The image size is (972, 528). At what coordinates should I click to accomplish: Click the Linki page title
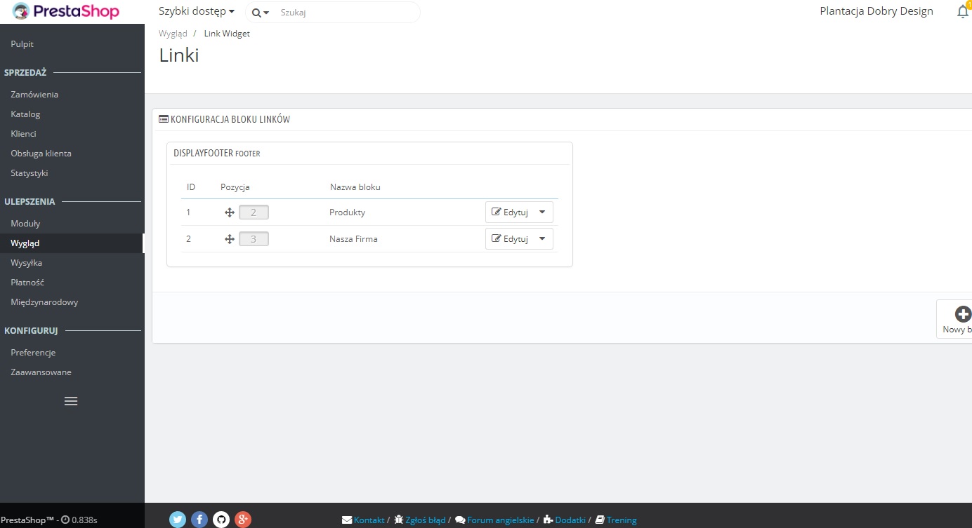[179, 55]
